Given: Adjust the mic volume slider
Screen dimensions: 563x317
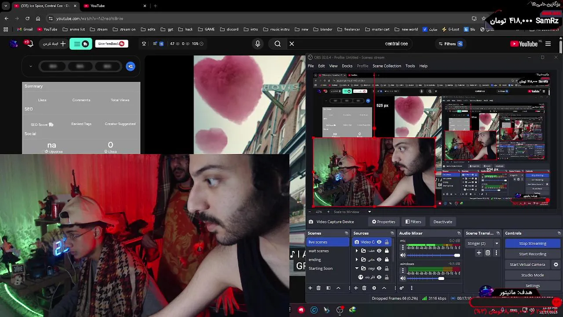Looking at the screenshot, I should click(x=433, y=255).
